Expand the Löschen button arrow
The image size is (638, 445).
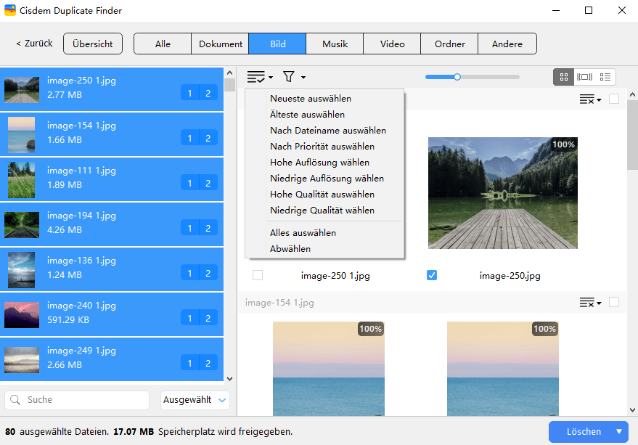(619, 432)
